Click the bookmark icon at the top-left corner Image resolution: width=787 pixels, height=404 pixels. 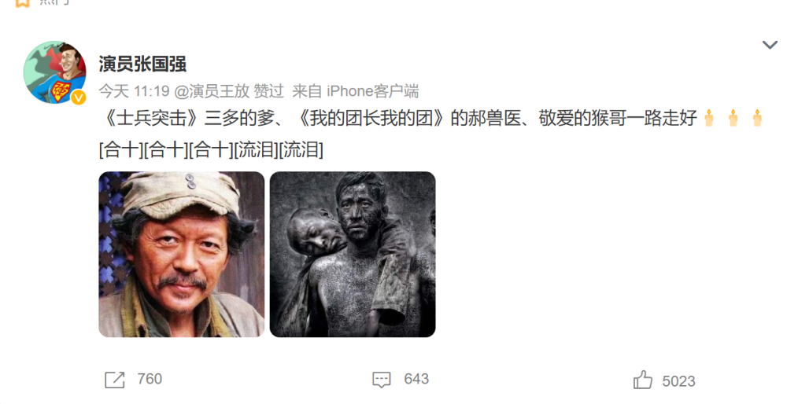pos(21,3)
